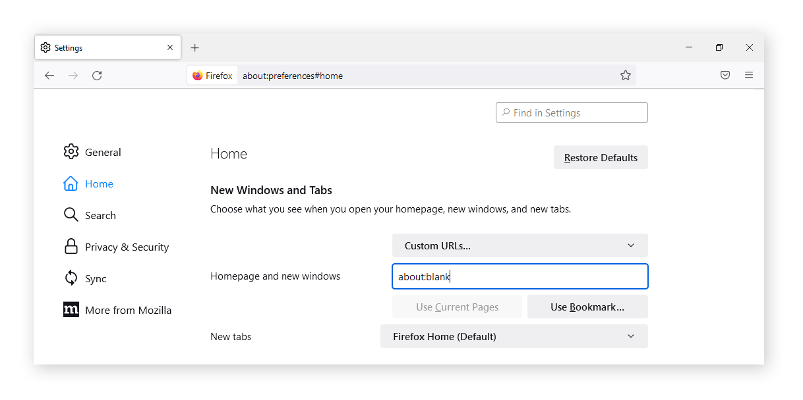Bookmark this page with the star

(626, 75)
